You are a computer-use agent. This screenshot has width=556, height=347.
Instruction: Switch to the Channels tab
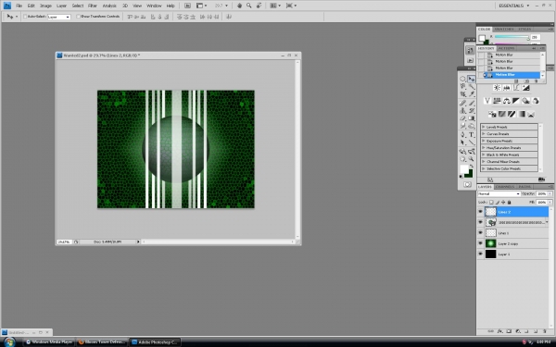coord(505,187)
